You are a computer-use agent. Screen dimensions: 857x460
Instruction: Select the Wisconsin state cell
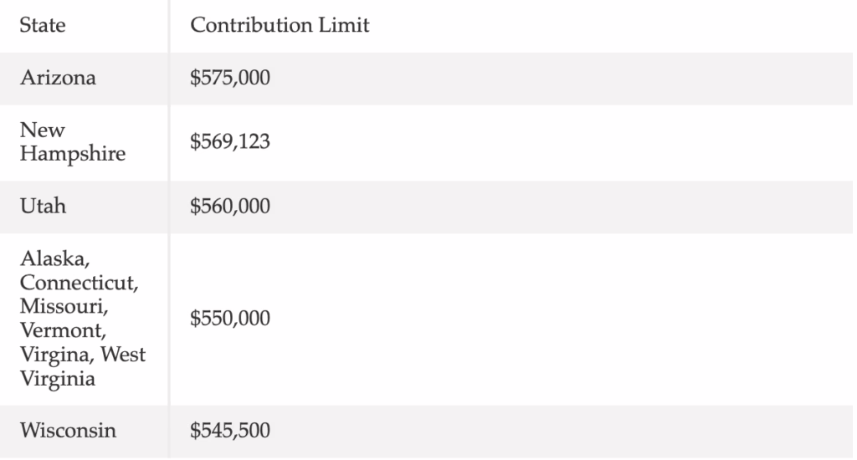click(68, 432)
